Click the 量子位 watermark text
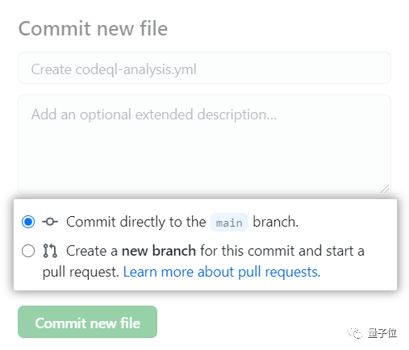409x350 pixels. (382, 333)
